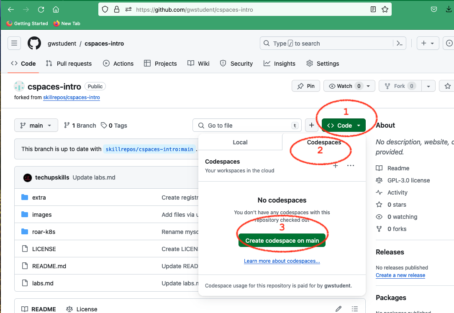Image resolution: width=454 pixels, height=313 pixels.
Task: Edit README with pencil icon
Action: [339, 309]
